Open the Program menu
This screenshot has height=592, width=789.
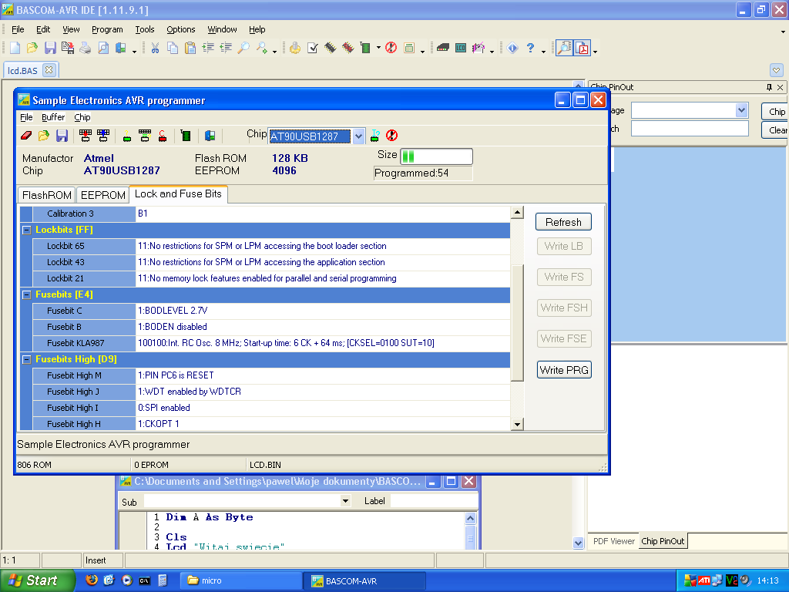pyautogui.click(x=107, y=29)
